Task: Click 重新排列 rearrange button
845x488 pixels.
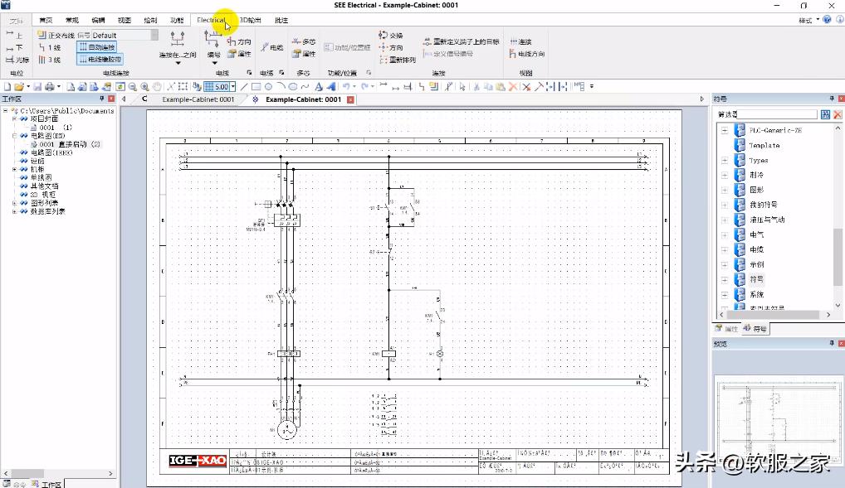Action: 397,60
